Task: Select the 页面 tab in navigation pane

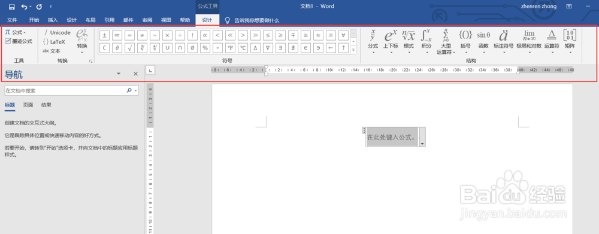Action: point(28,105)
